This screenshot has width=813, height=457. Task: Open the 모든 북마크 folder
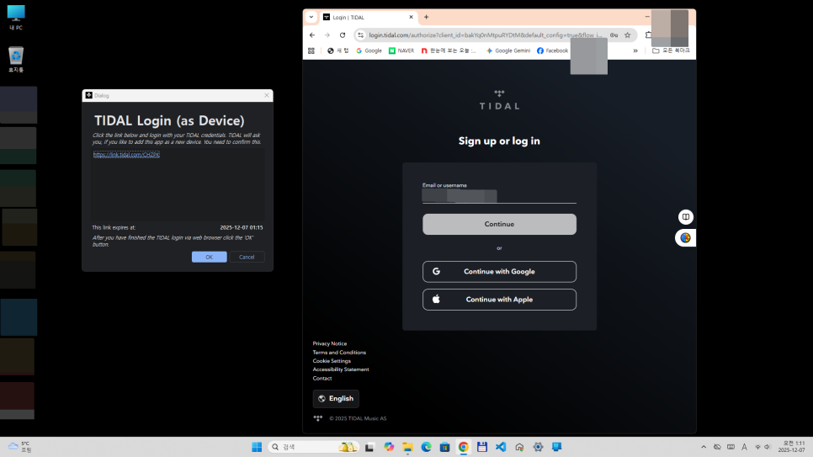671,50
